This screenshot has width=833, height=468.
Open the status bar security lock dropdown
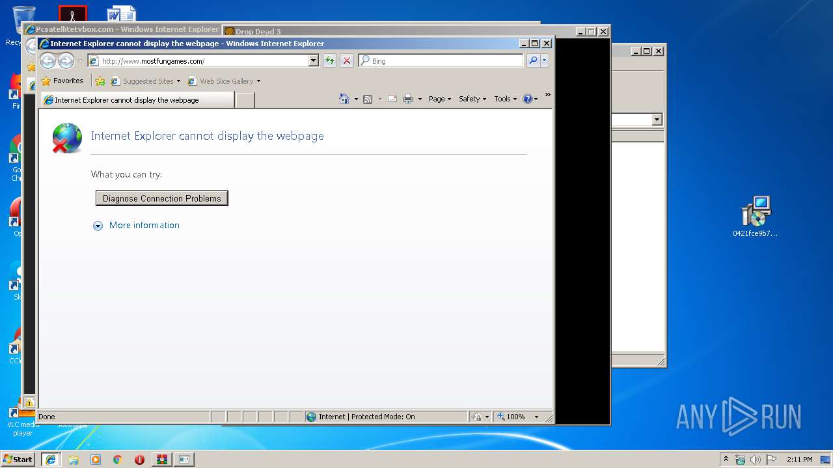(480, 417)
